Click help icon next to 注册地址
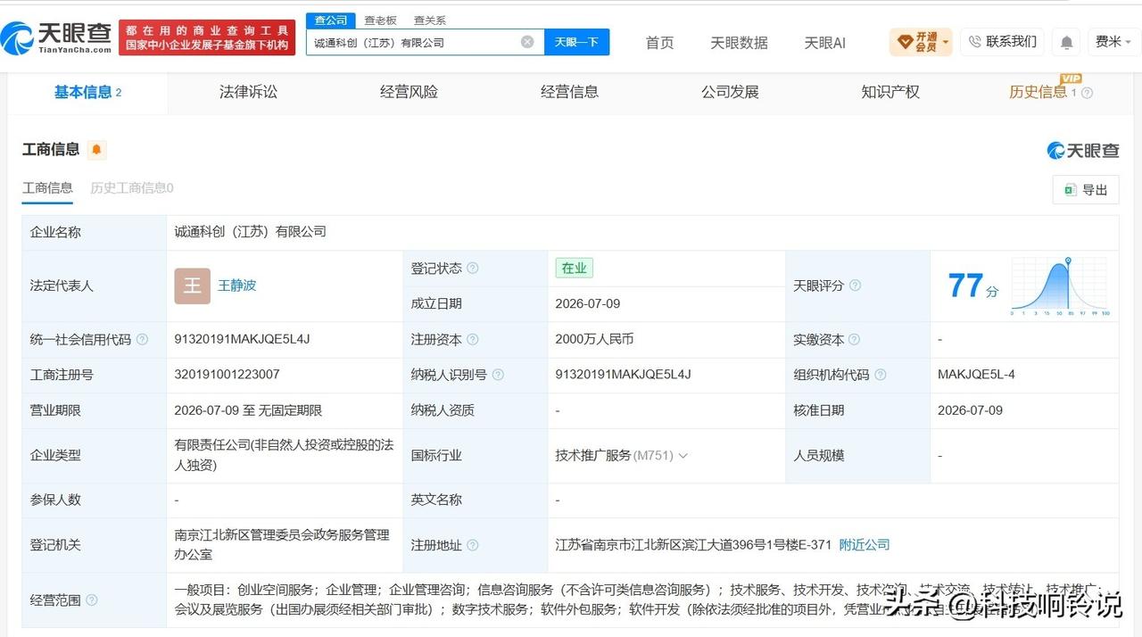 473,545
